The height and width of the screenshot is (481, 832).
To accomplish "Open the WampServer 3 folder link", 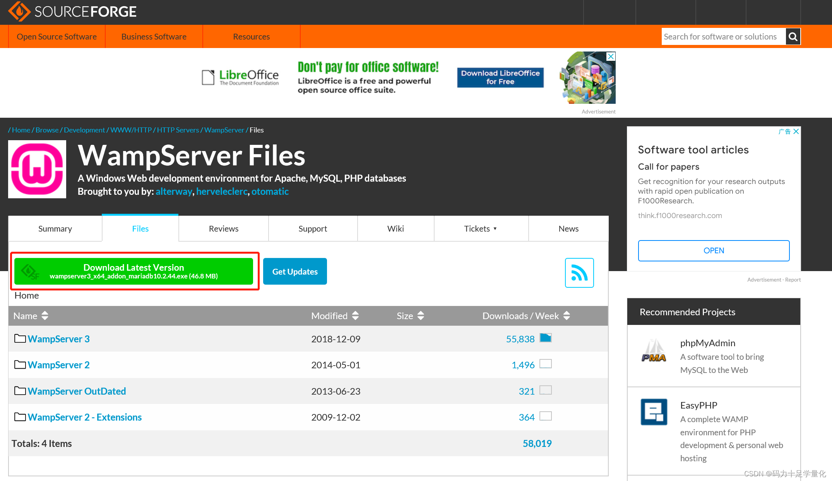I will (x=59, y=339).
